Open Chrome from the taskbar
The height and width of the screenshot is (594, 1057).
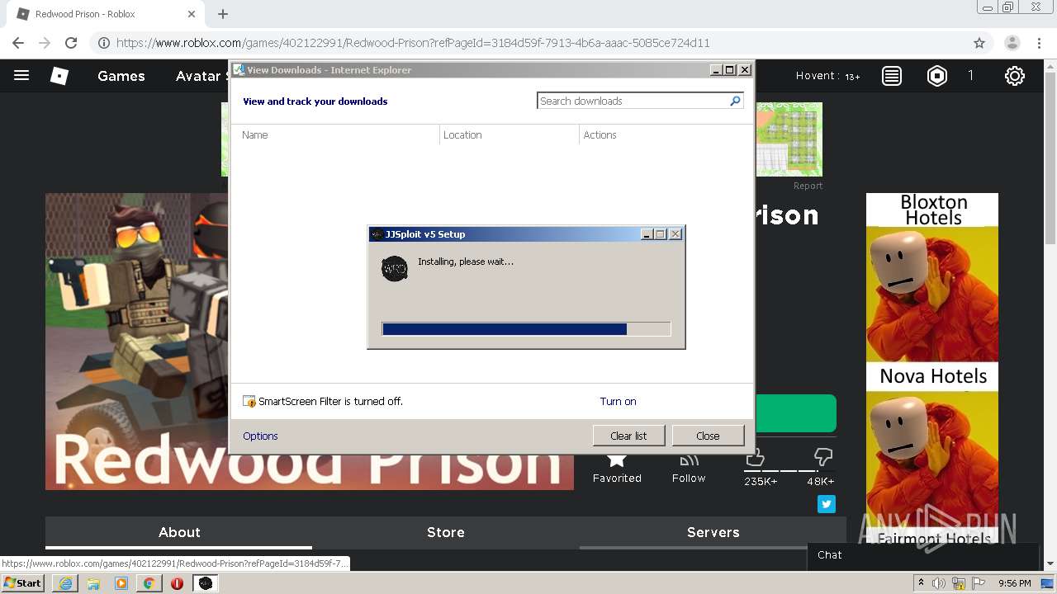tap(149, 583)
